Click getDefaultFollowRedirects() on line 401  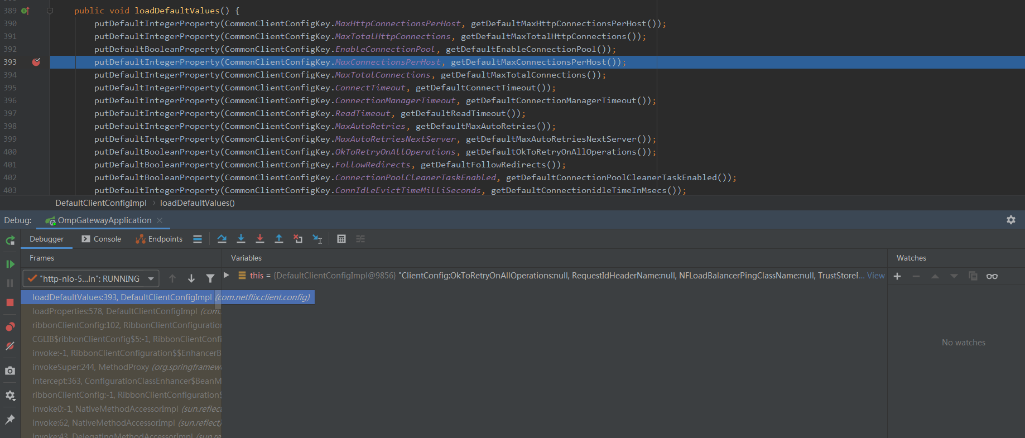[x=490, y=165]
